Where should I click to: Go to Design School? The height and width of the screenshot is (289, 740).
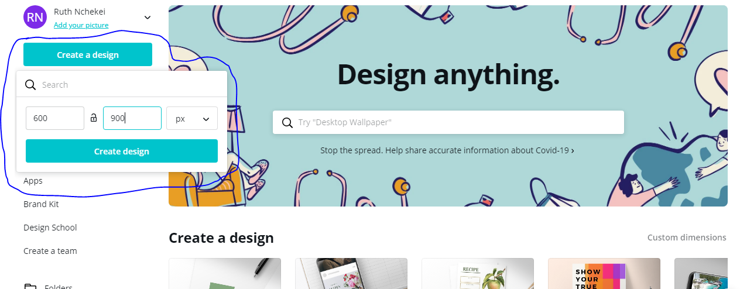[x=50, y=228]
